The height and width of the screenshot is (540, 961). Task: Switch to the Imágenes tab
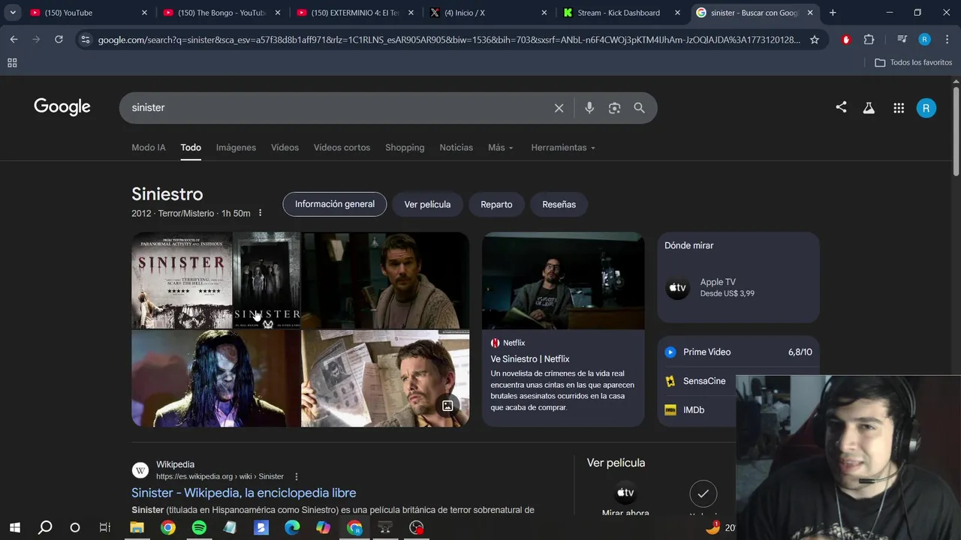(236, 148)
